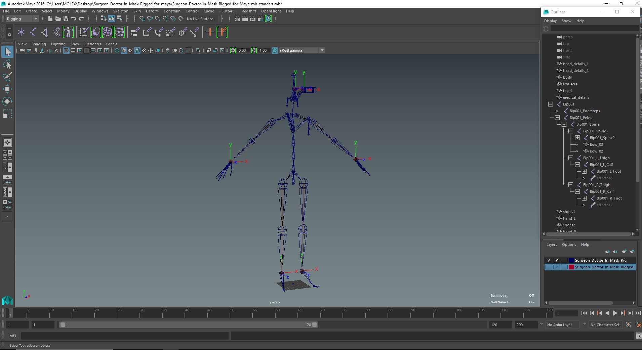Click the Create Cluster shelf icon

coord(119,32)
